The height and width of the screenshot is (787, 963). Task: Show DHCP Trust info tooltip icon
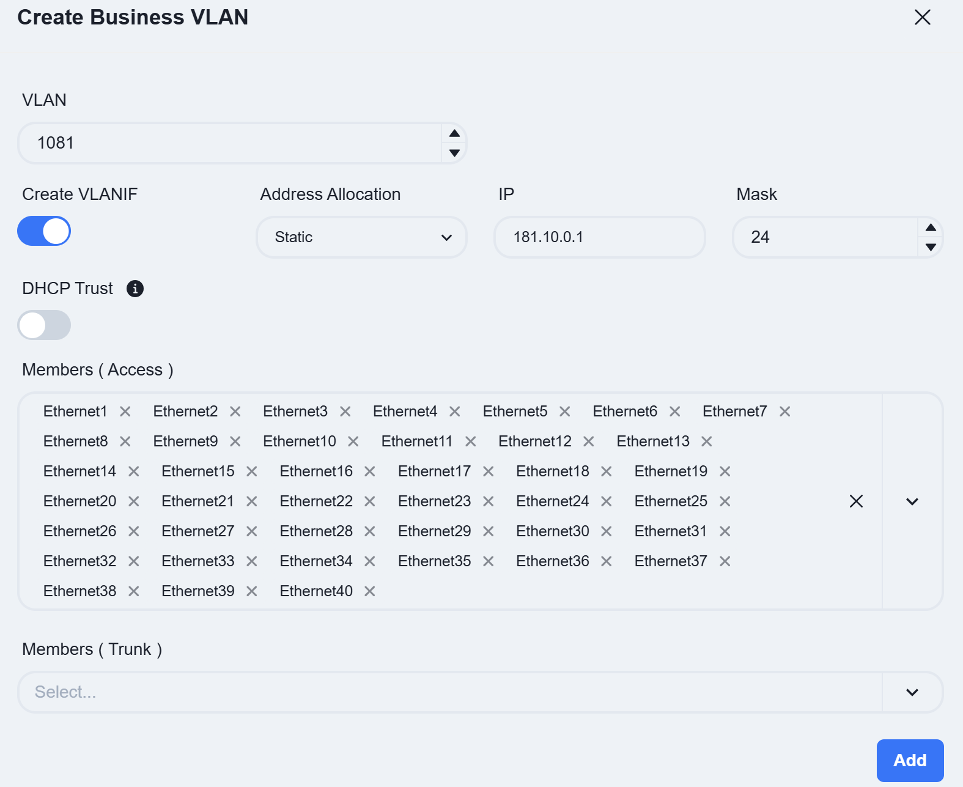[135, 289]
